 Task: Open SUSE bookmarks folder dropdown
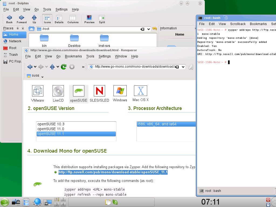(35, 76)
